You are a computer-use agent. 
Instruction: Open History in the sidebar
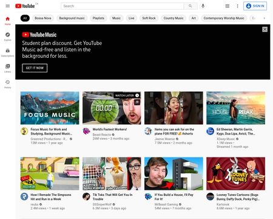pyautogui.click(x=8, y=84)
